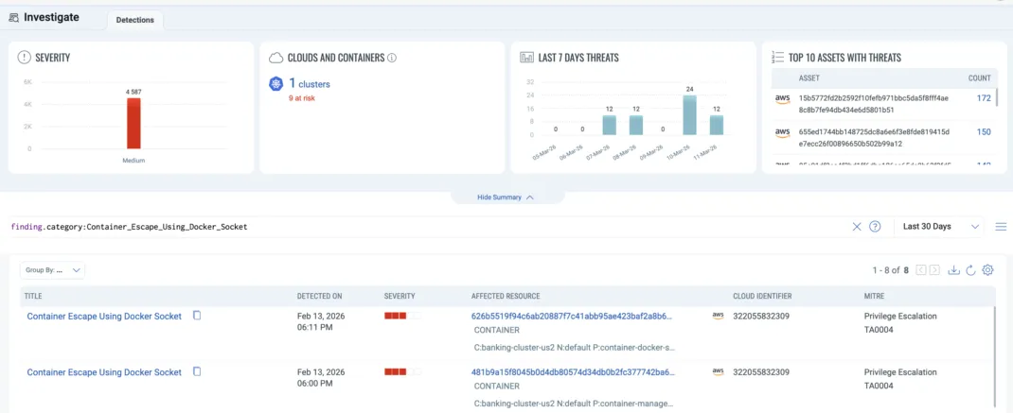Click info icon next to Clouds and Containers
The width and height of the screenshot is (1013, 413).
tap(392, 58)
